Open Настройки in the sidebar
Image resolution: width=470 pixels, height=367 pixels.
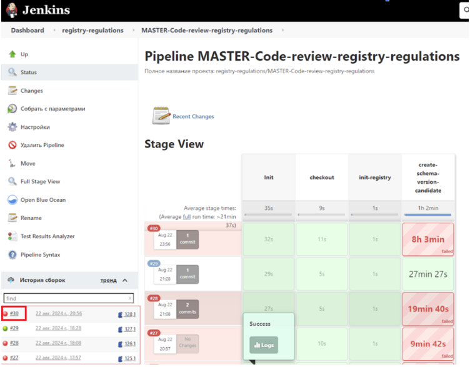(x=35, y=127)
